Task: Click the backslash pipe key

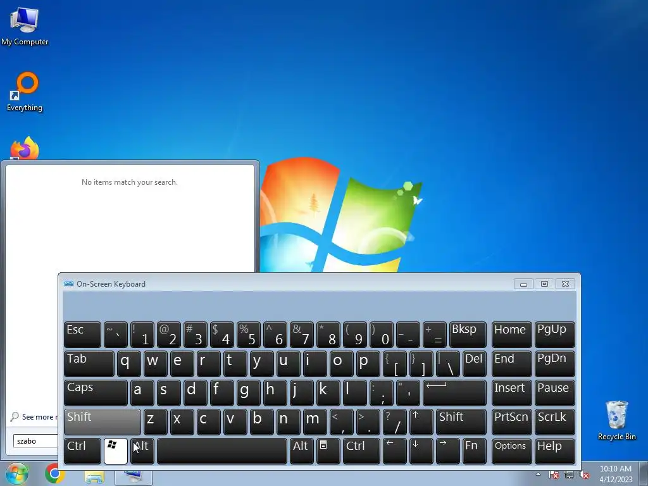Action: pos(447,364)
